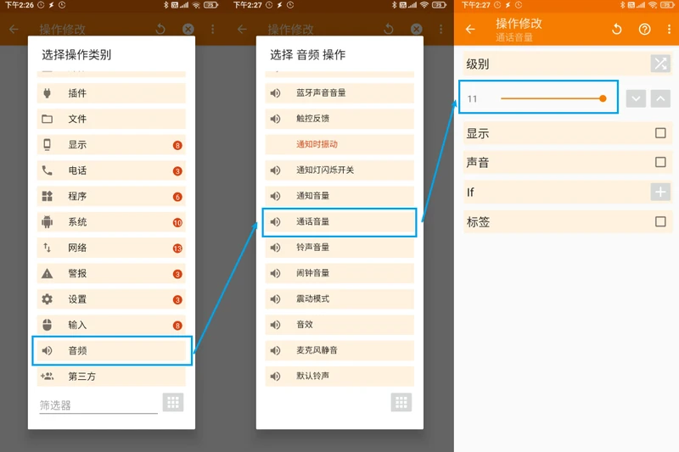
Task: Click the orange undo/reset icon in header
Action: pyautogui.click(x=617, y=29)
